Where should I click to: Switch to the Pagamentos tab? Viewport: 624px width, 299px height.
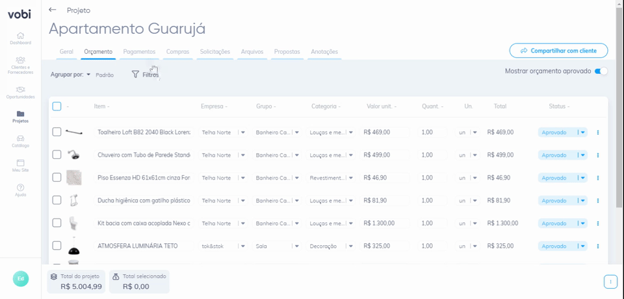pos(139,52)
